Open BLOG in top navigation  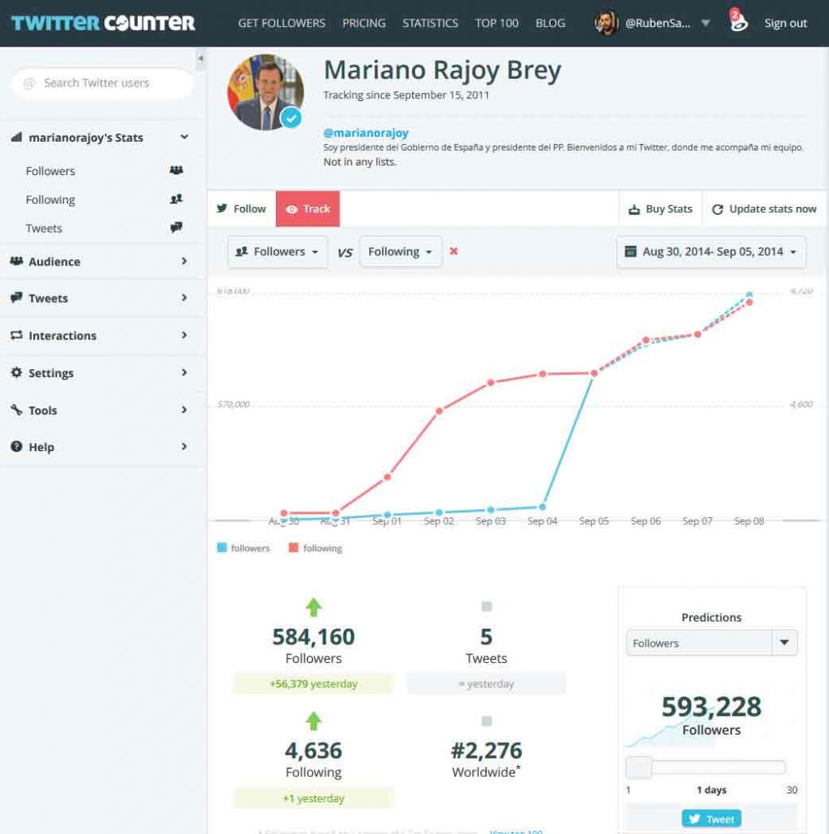coord(550,24)
